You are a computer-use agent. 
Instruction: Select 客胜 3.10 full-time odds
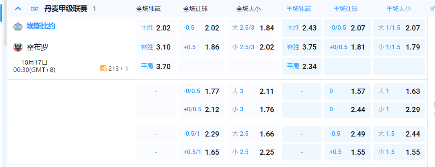click(x=156, y=47)
